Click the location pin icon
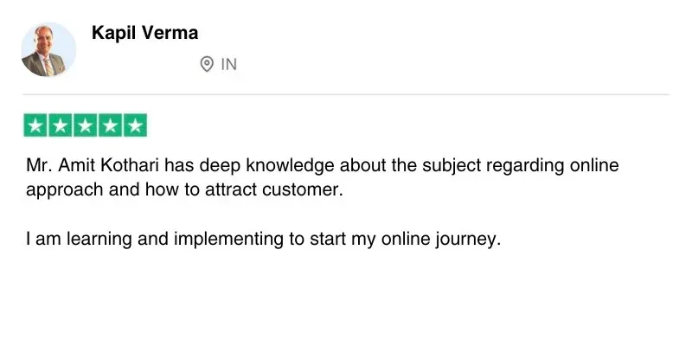This screenshot has width=692, height=346. coord(207,64)
